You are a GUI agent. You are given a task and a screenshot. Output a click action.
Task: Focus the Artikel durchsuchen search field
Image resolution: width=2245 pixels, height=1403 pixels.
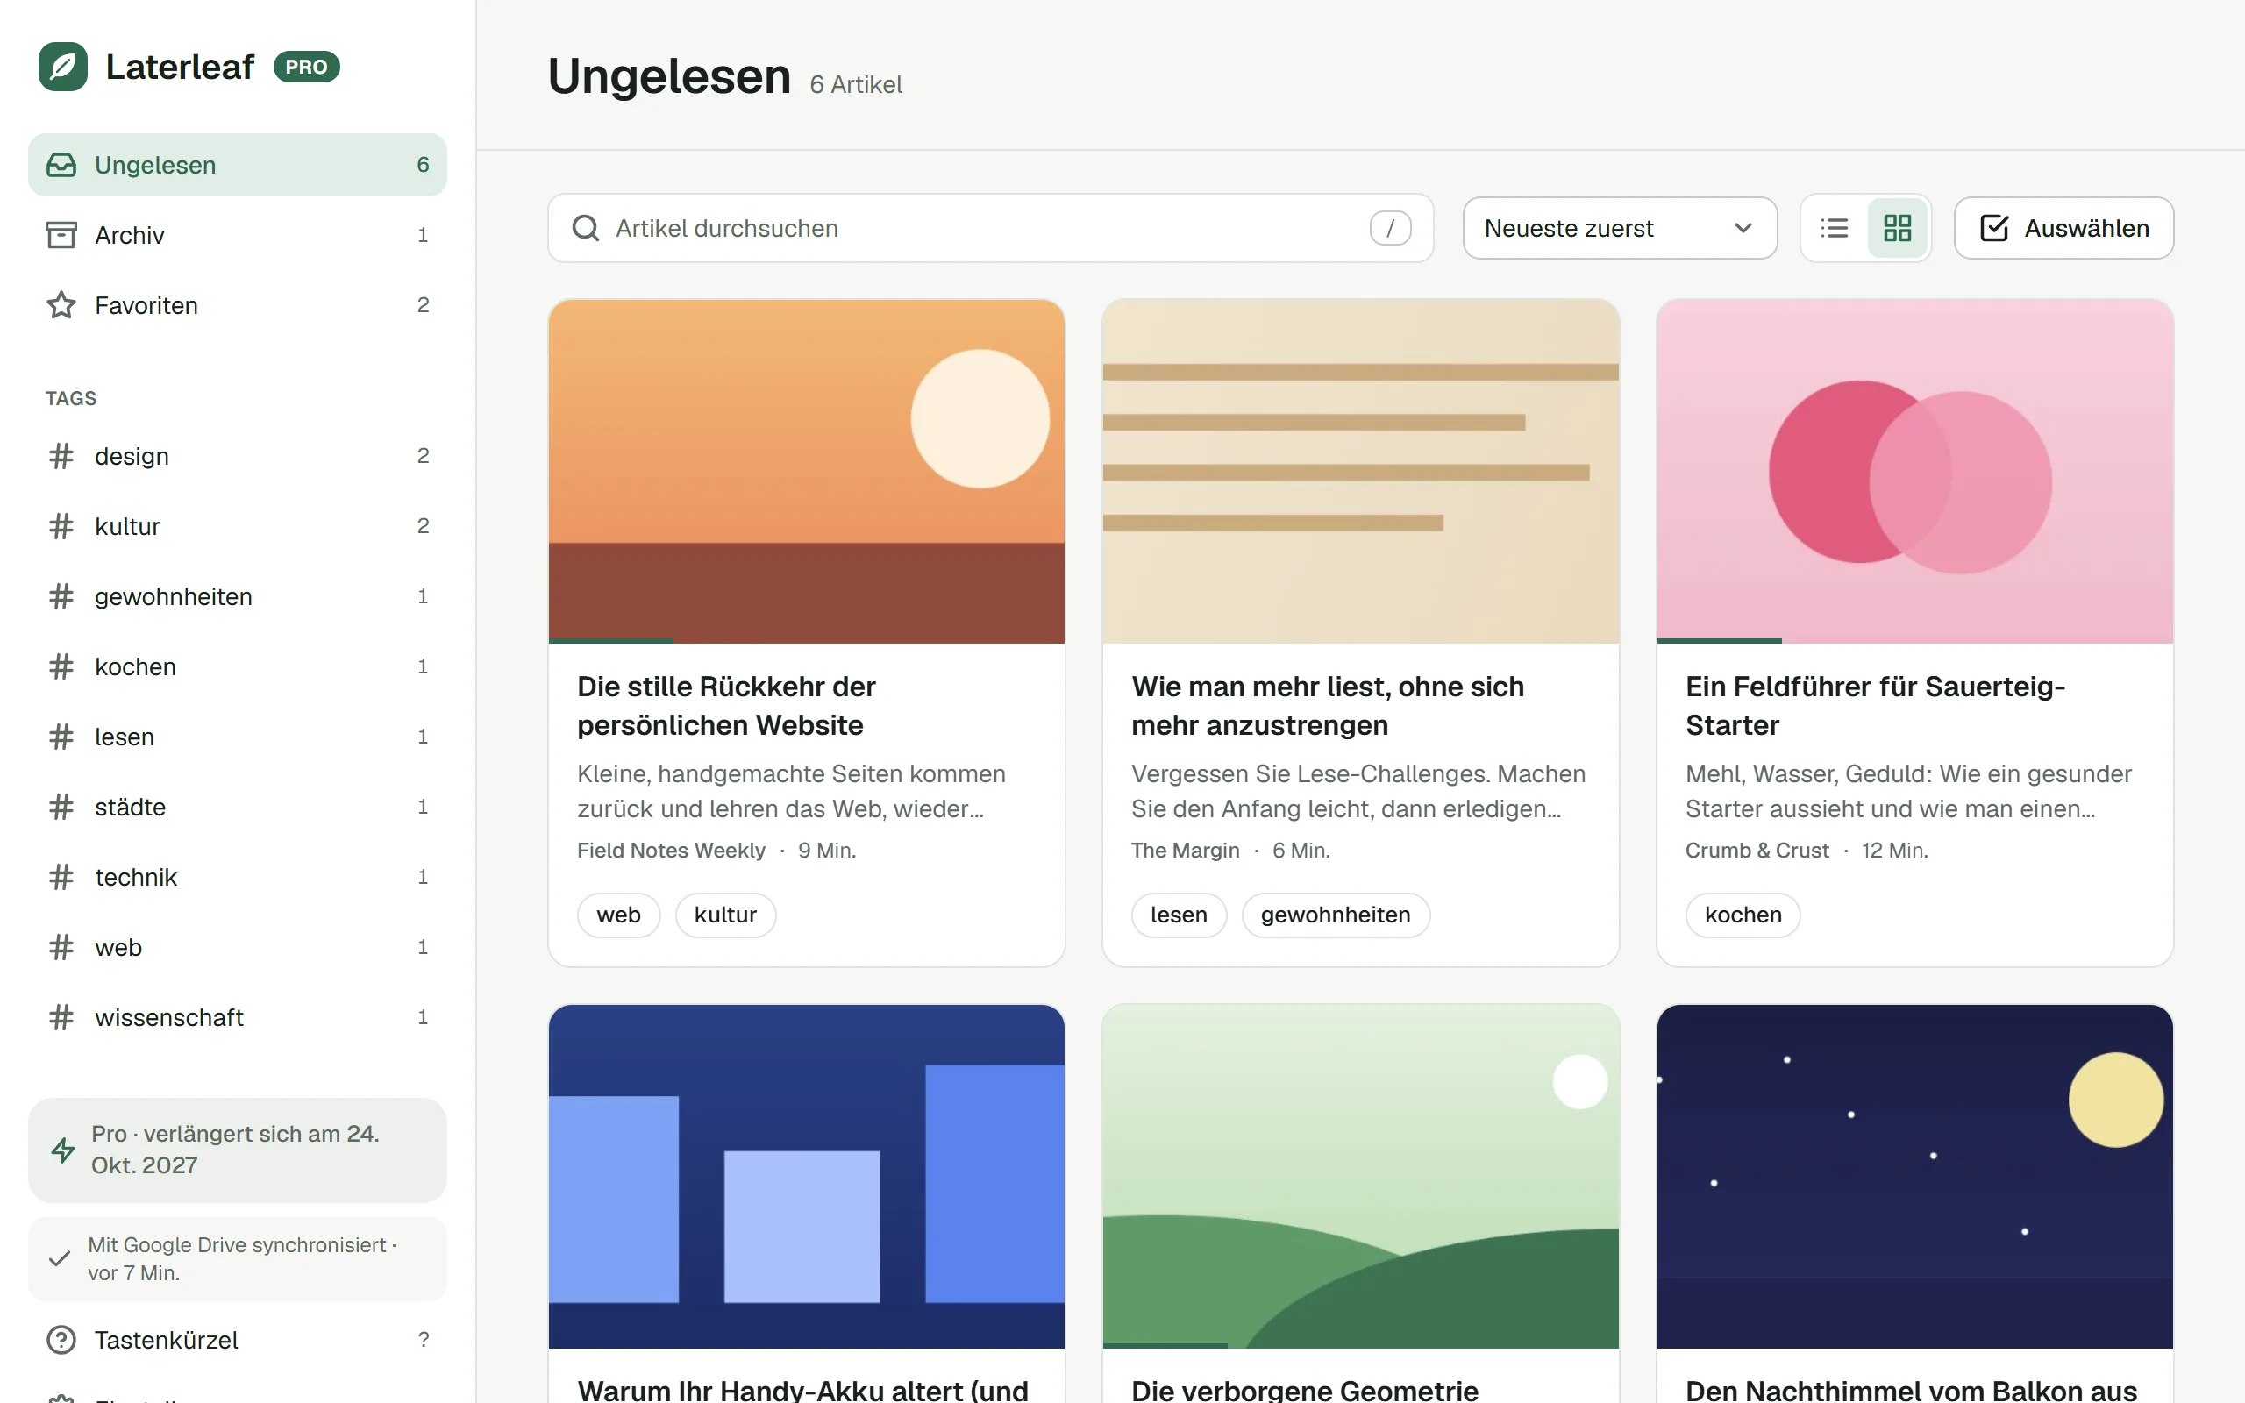click(991, 228)
